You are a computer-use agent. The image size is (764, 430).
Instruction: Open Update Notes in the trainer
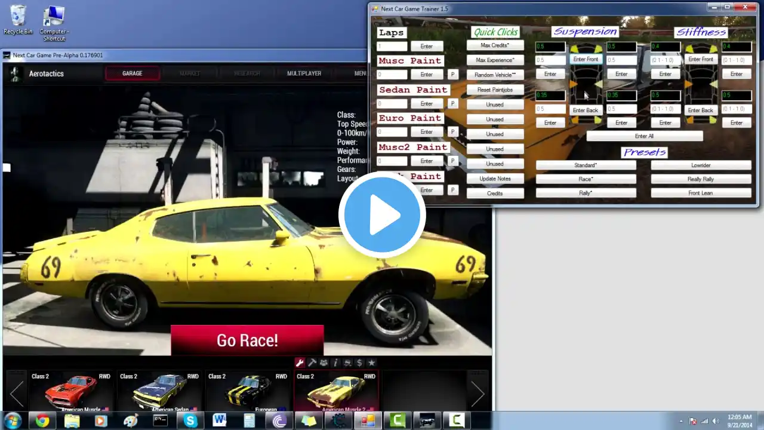(495, 179)
